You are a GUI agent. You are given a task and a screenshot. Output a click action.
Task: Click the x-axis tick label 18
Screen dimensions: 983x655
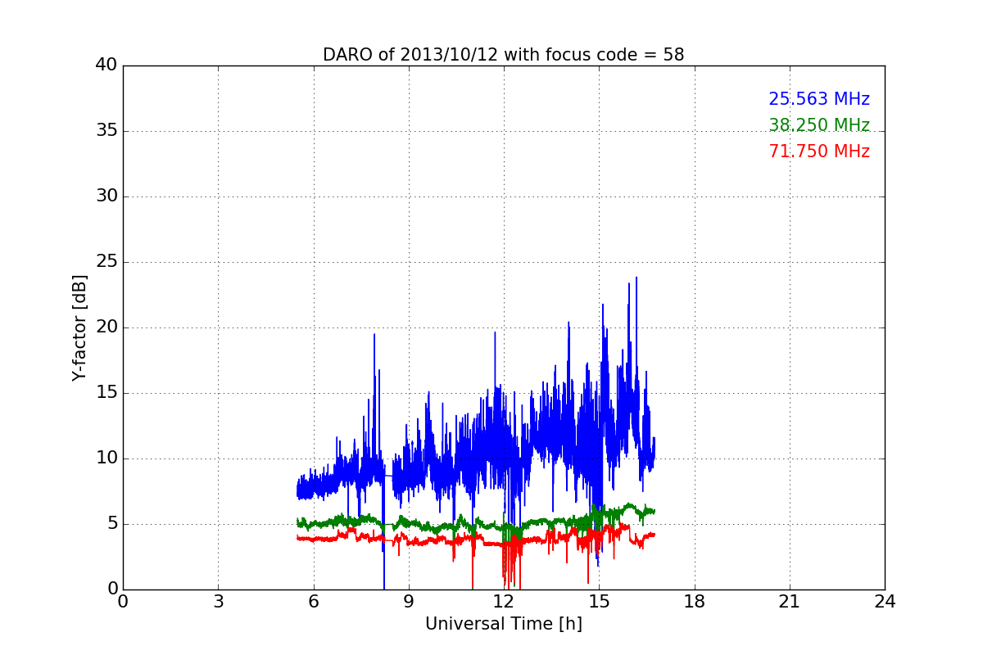(695, 602)
